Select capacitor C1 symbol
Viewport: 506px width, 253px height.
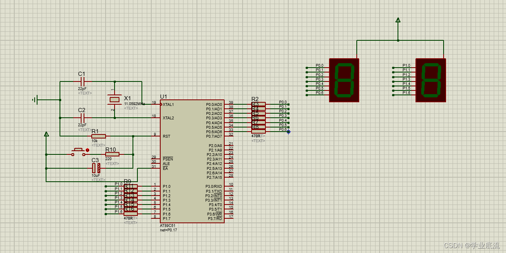83,81
